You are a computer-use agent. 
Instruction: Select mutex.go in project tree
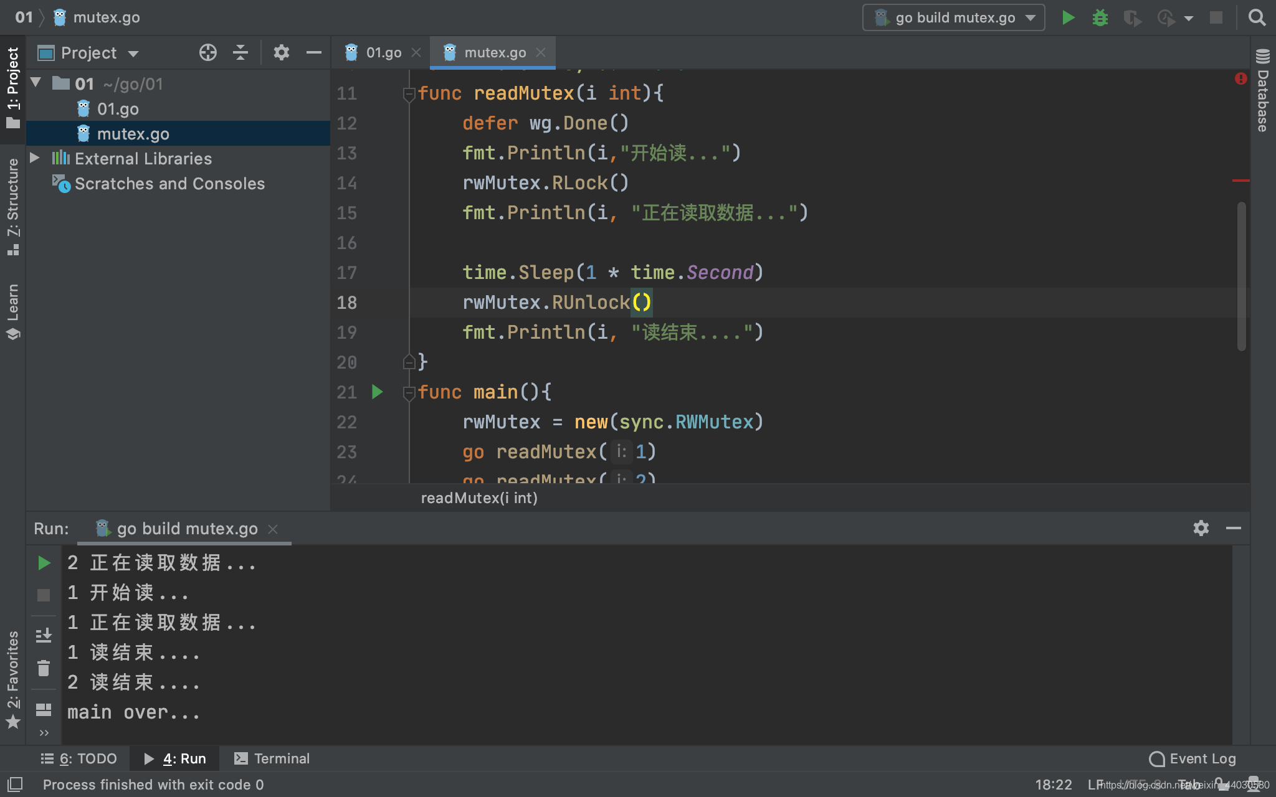point(133,134)
